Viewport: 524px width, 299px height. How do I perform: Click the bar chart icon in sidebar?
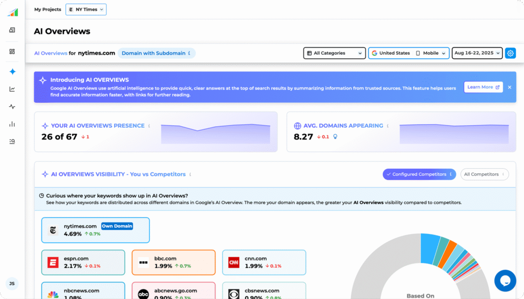pyautogui.click(x=12, y=124)
